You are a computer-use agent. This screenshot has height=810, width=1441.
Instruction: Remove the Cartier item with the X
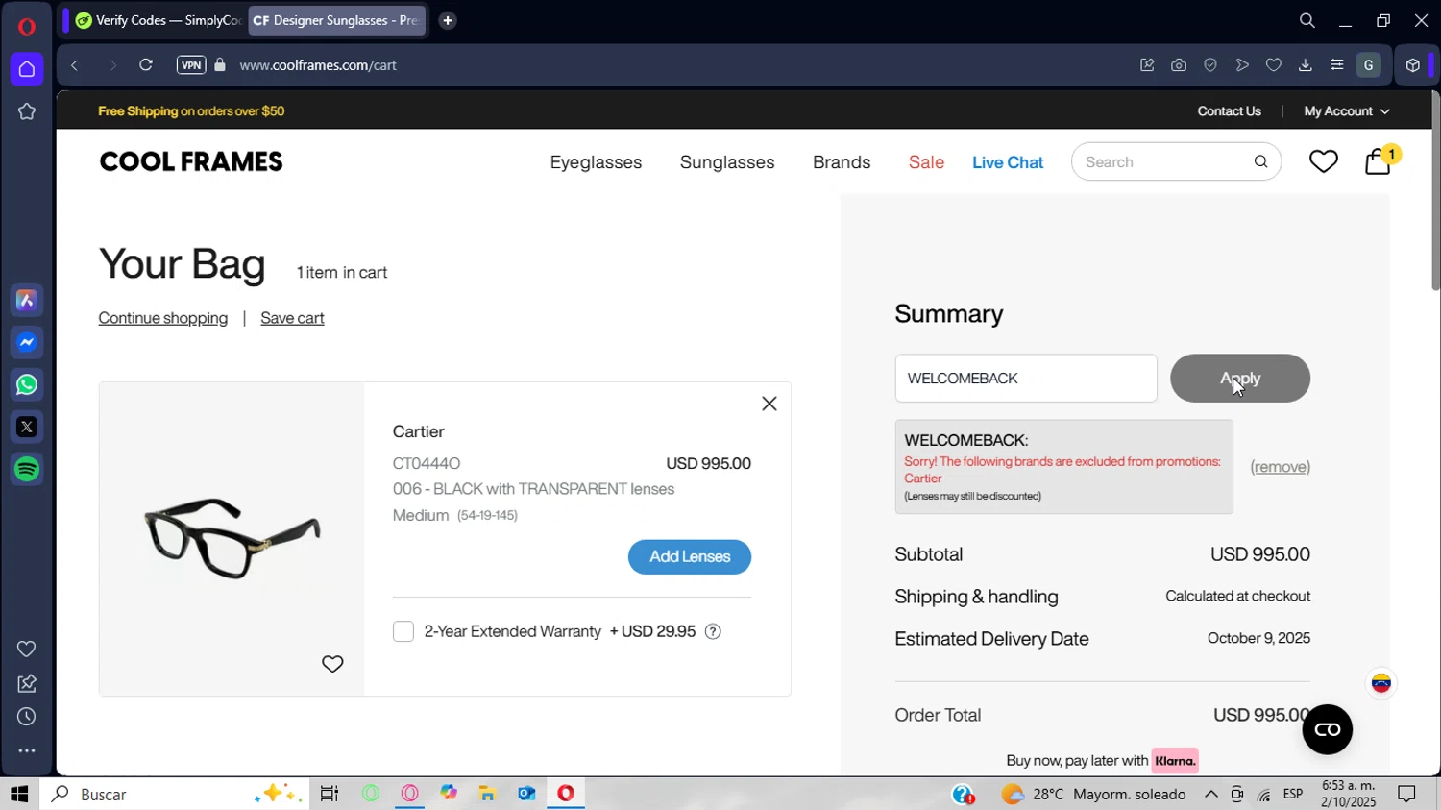(769, 404)
